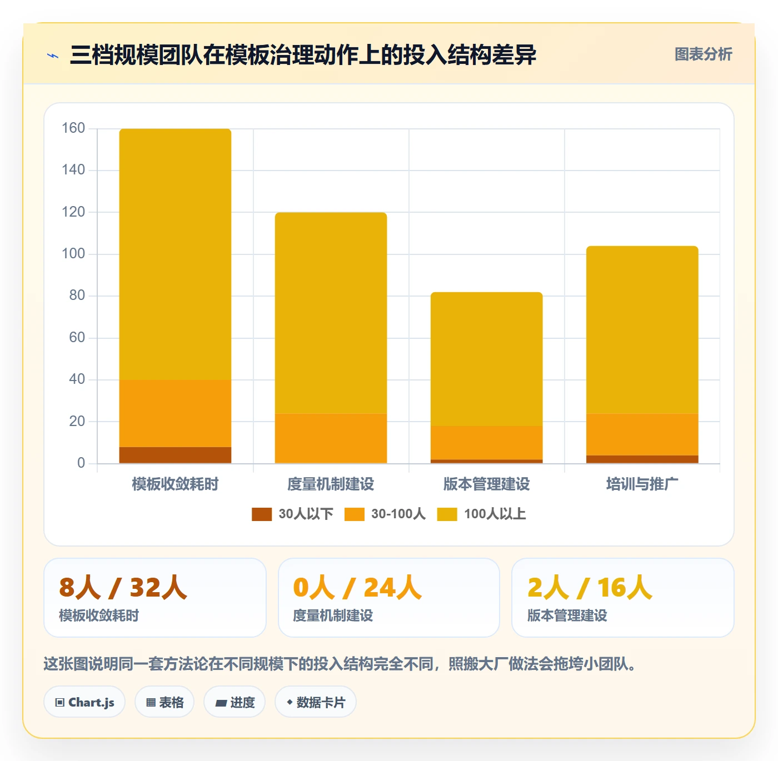The width and height of the screenshot is (778, 761).
Task: Select the 进度 tag chip
Action: pyautogui.click(x=235, y=702)
